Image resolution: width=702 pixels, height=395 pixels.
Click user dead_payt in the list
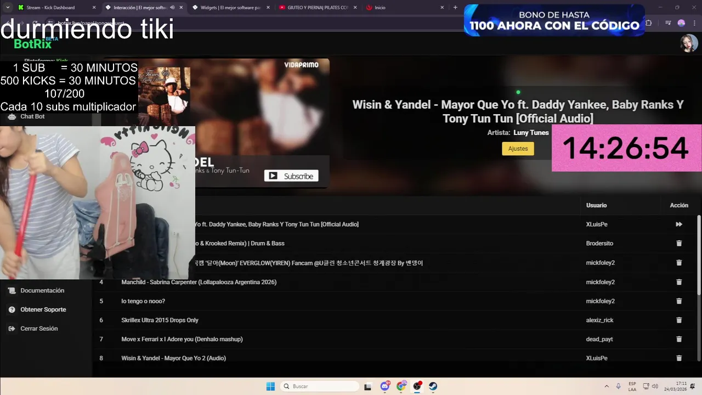tap(599, 339)
